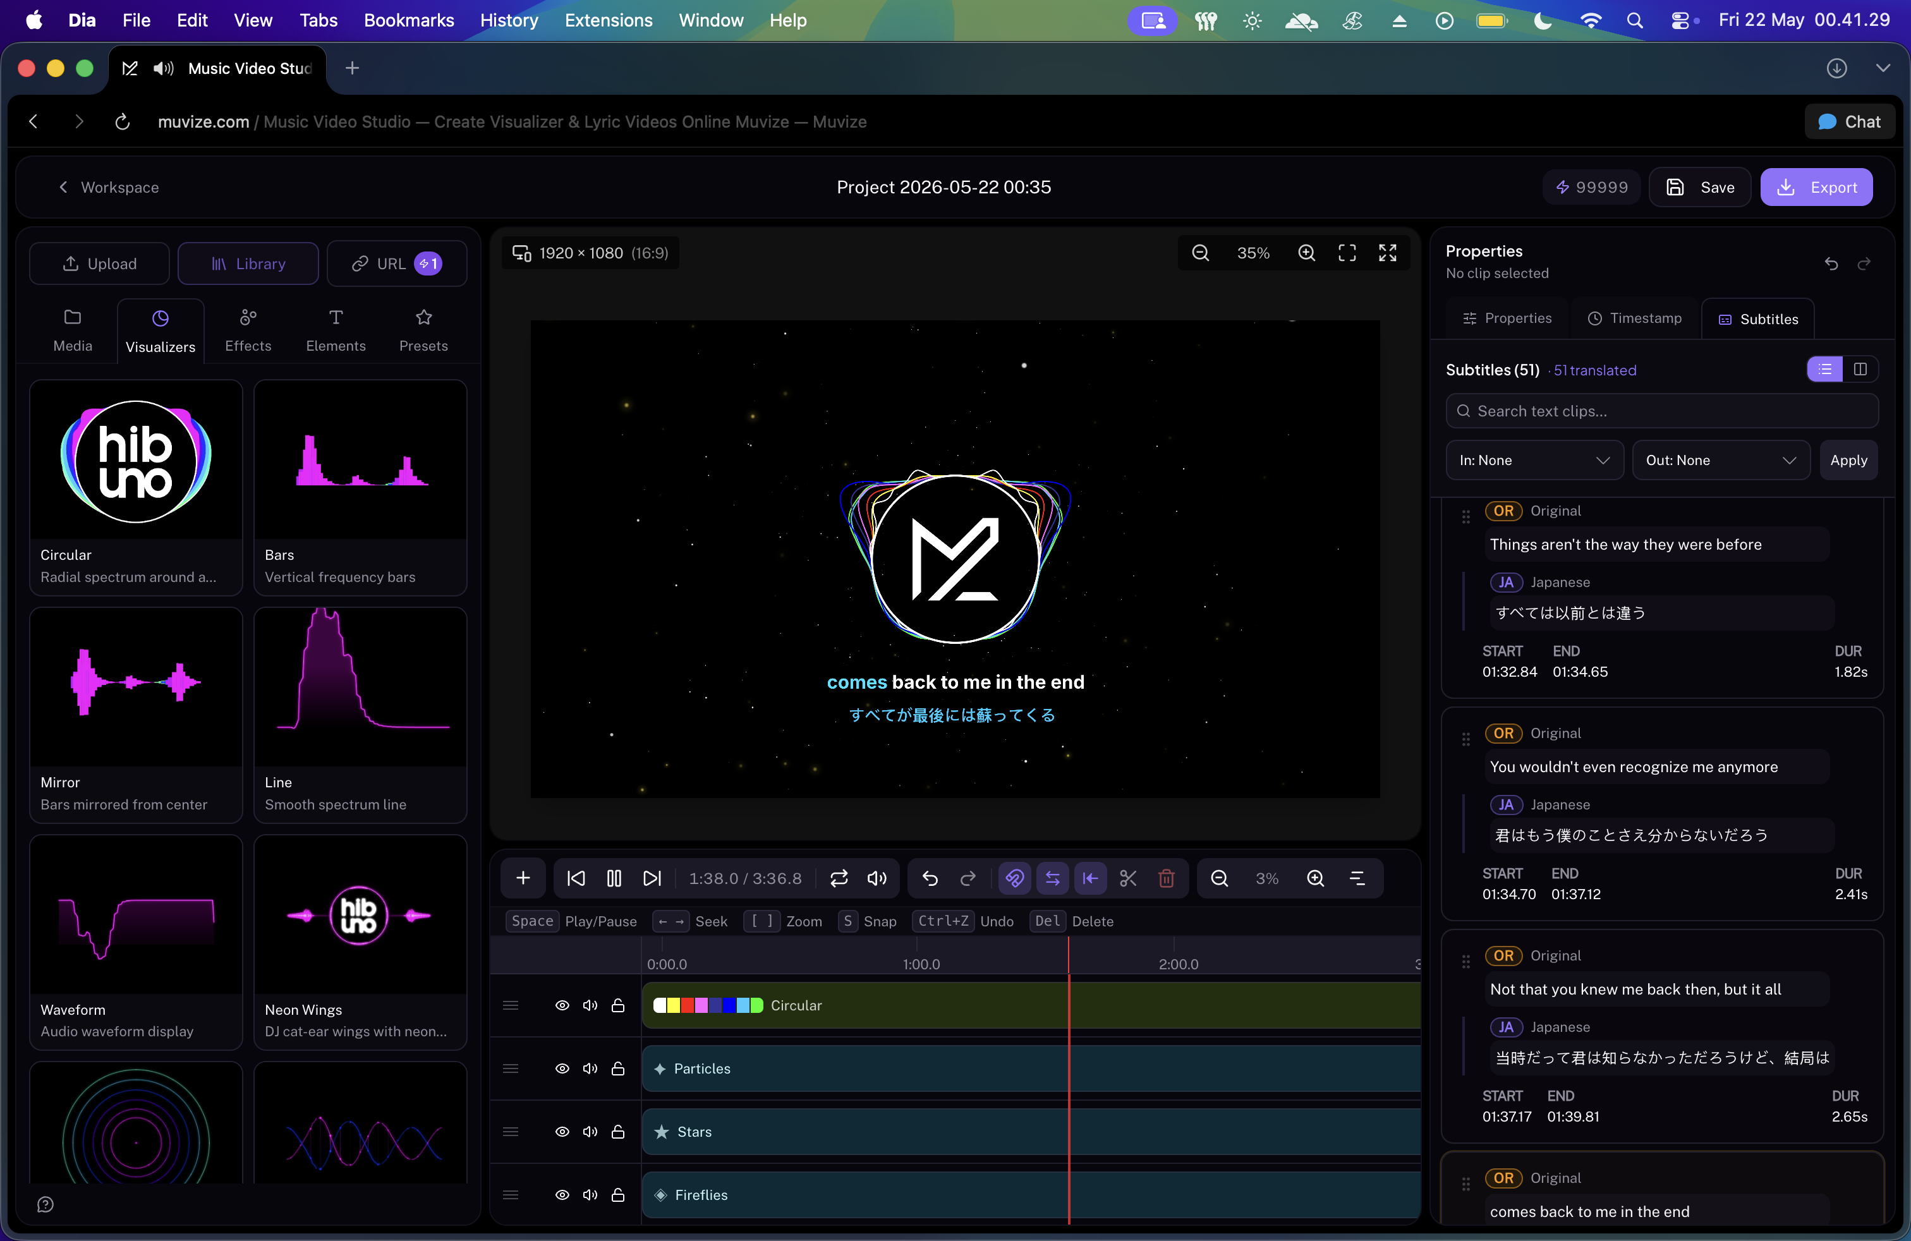Open the Library source
This screenshot has width=1911, height=1241.
(x=248, y=263)
